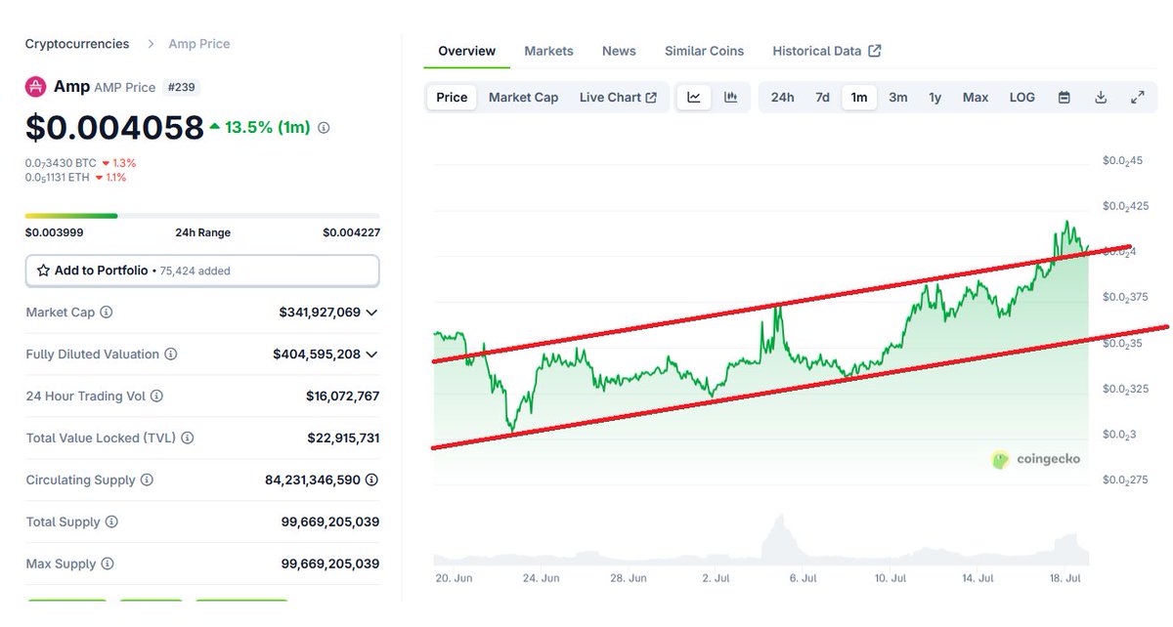Click the volume mini-chart navigator
1173x627 pixels.
pos(760,540)
